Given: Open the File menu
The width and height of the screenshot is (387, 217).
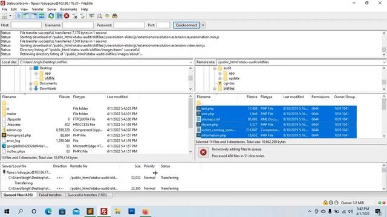Looking at the screenshot, I should [4, 9].
